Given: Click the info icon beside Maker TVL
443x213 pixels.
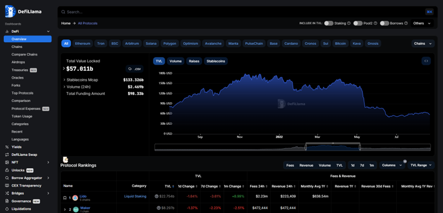Looking at the screenshot, I should 159,208.
